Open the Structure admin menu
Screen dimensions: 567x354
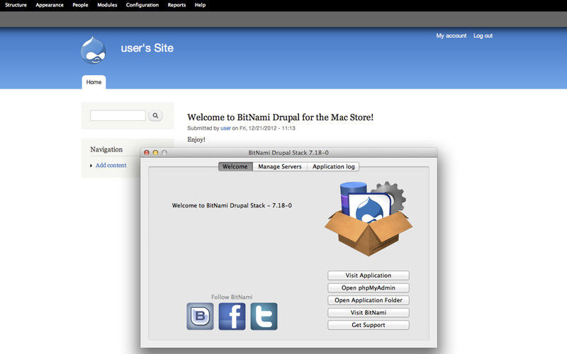coord(16,5)
